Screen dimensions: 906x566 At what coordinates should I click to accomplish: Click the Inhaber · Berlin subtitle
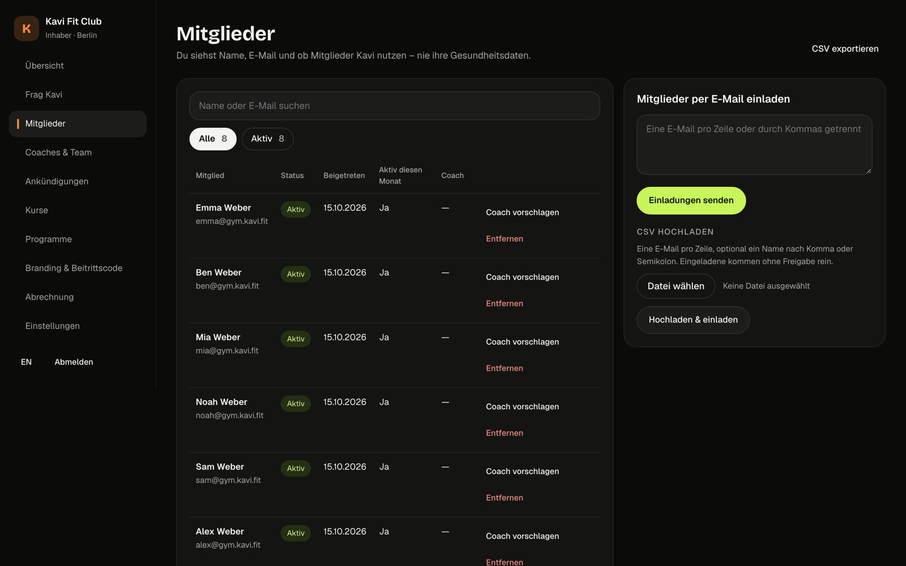tap(71, 35)
